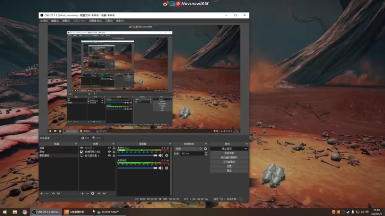385x216 pixels.
Task: Move the selected scene down
Action: 58,193
